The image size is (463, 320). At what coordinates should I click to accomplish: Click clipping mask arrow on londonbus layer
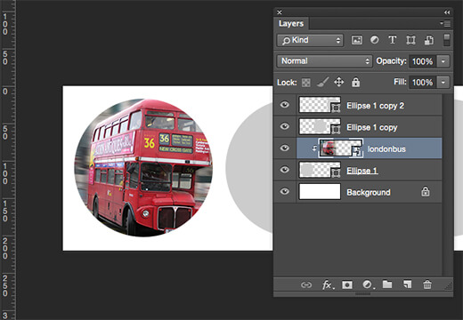314,148
